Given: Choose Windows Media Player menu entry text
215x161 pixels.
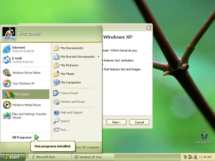Looking at the screenshot, I should coord(26,105).
